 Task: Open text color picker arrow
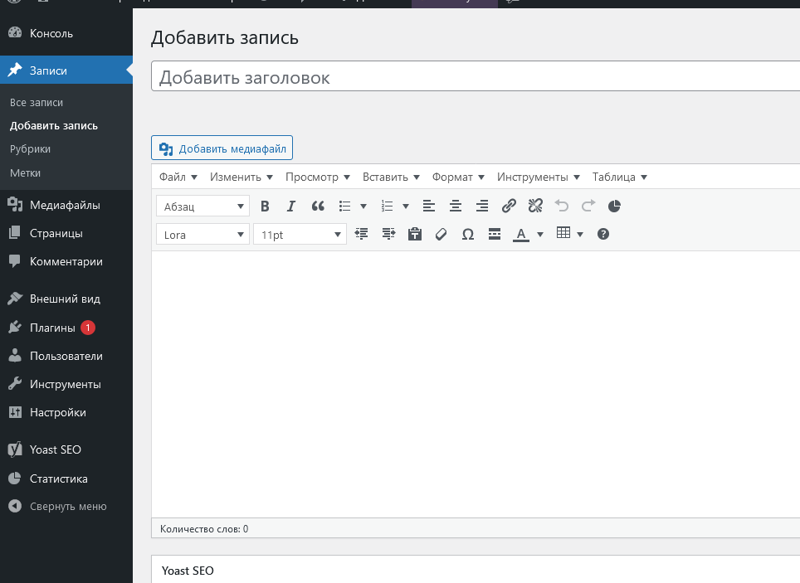[x=540, y=235]
